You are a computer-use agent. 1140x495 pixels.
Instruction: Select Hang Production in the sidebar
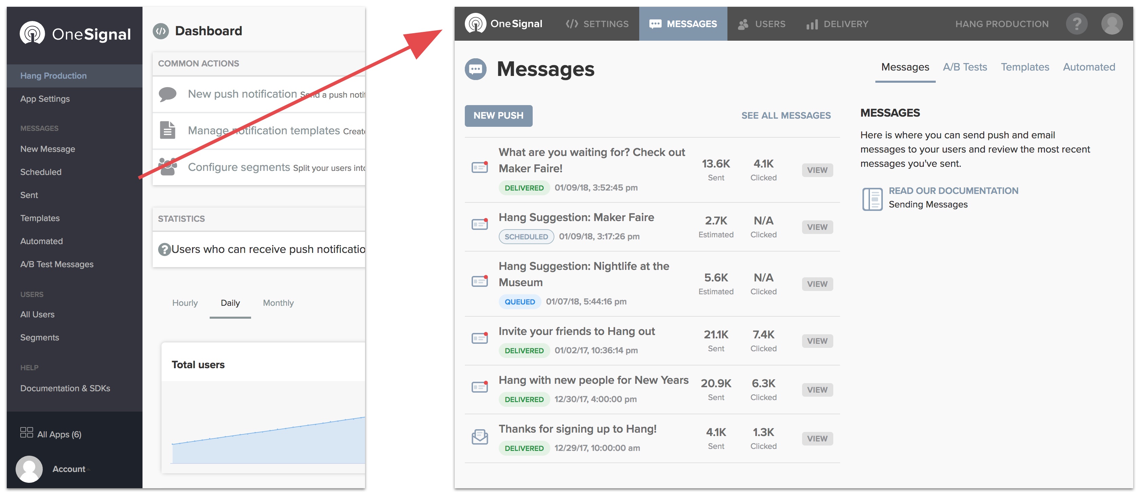pyautogui.click(x=74, y=76)
